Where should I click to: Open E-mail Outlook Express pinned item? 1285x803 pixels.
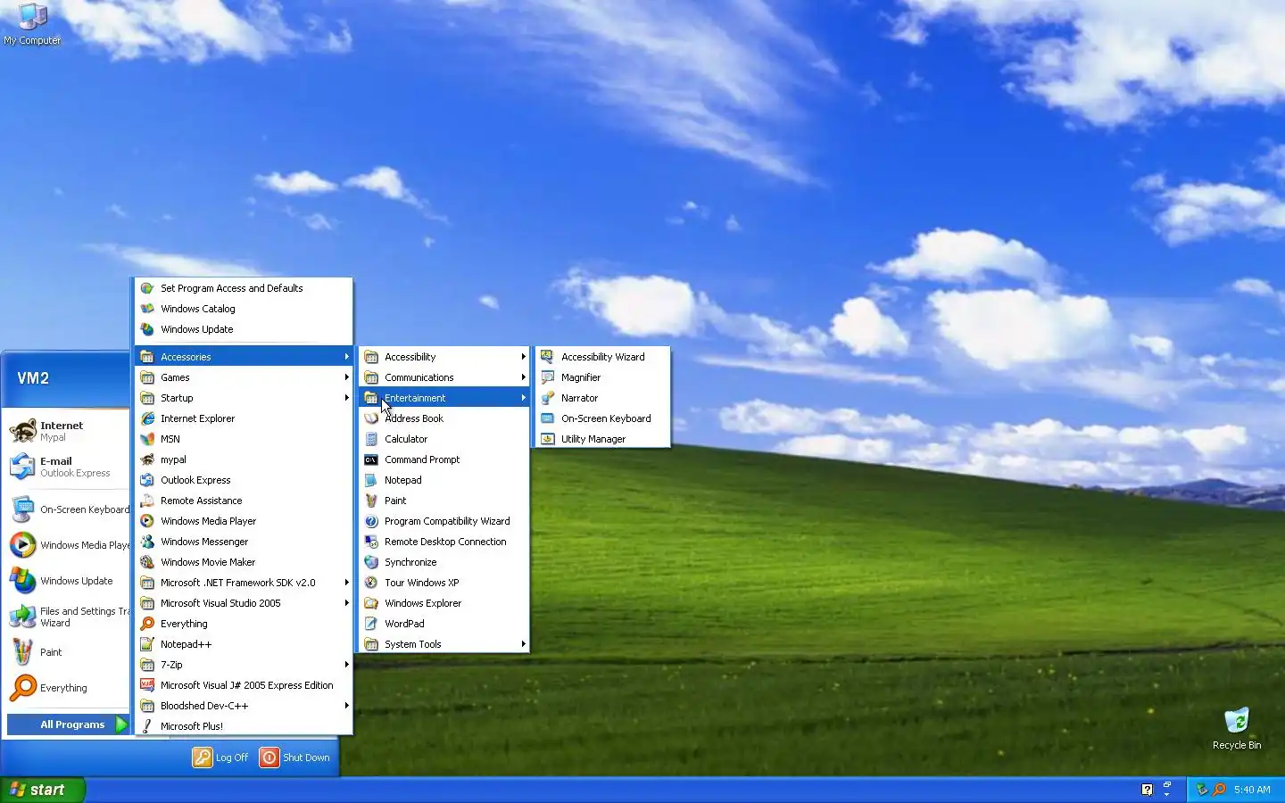click(68, 467)
